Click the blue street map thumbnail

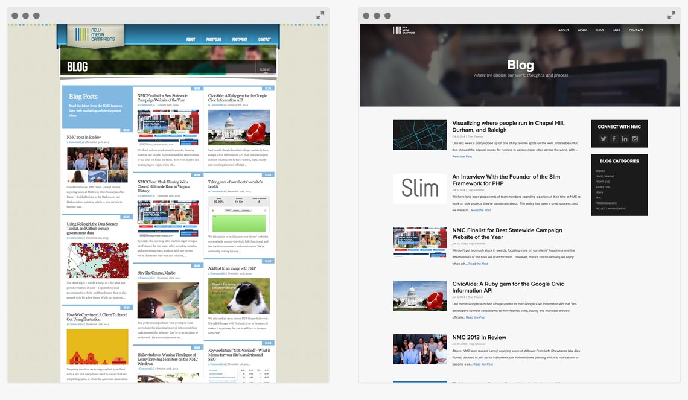pos(419,135)
